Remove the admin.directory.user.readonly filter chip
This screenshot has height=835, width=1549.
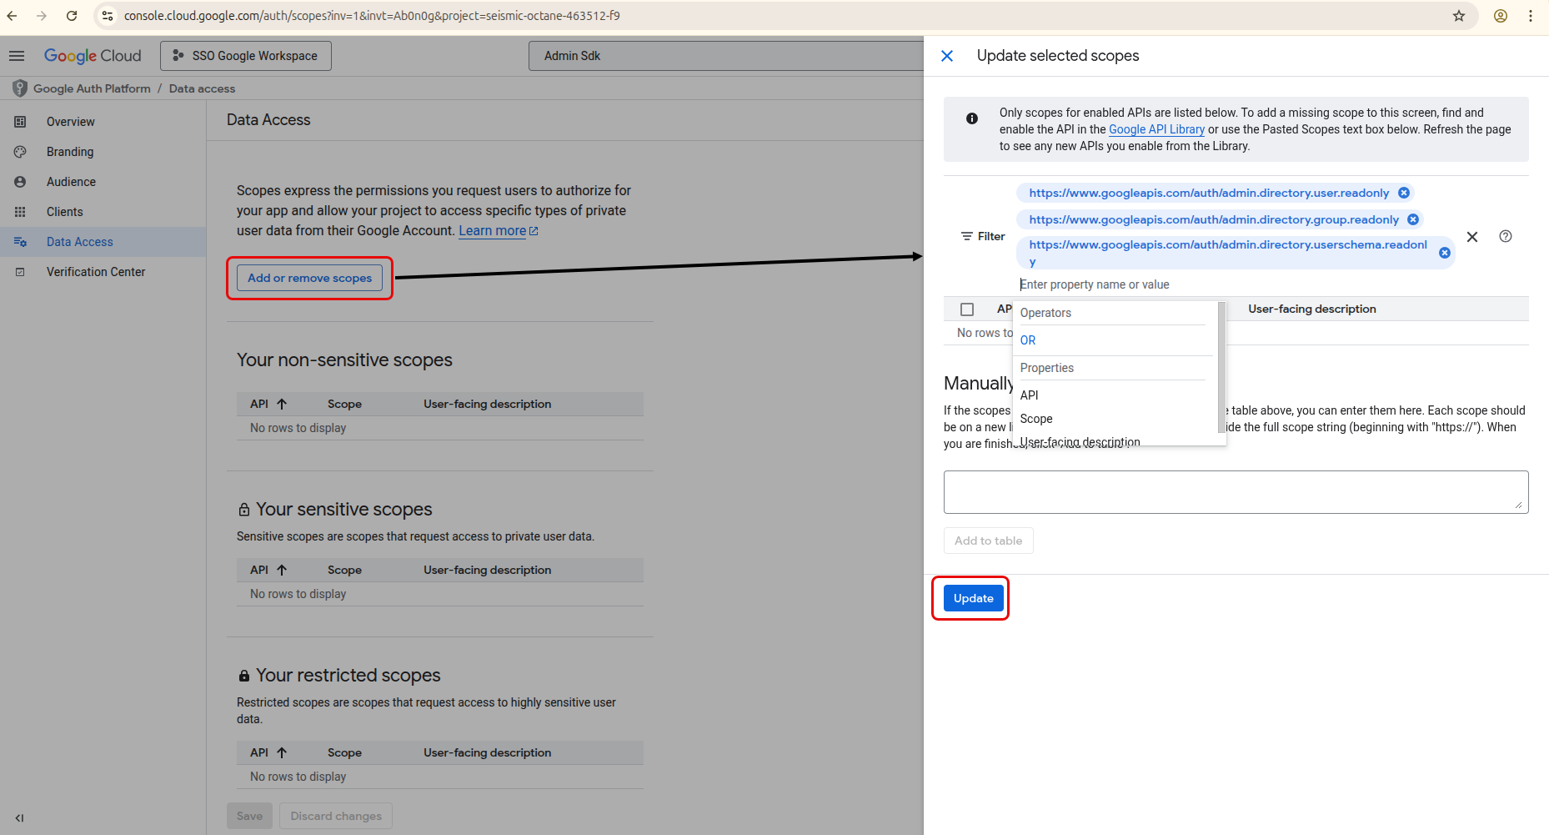[1404, 193]
